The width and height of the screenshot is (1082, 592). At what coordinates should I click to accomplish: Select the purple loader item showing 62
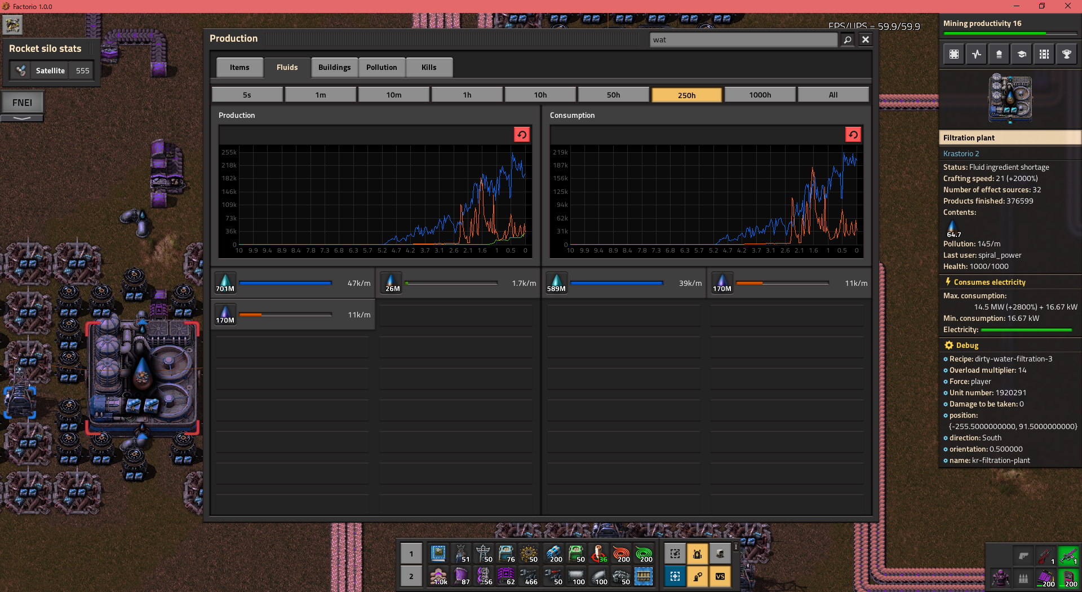coord(505,576)
